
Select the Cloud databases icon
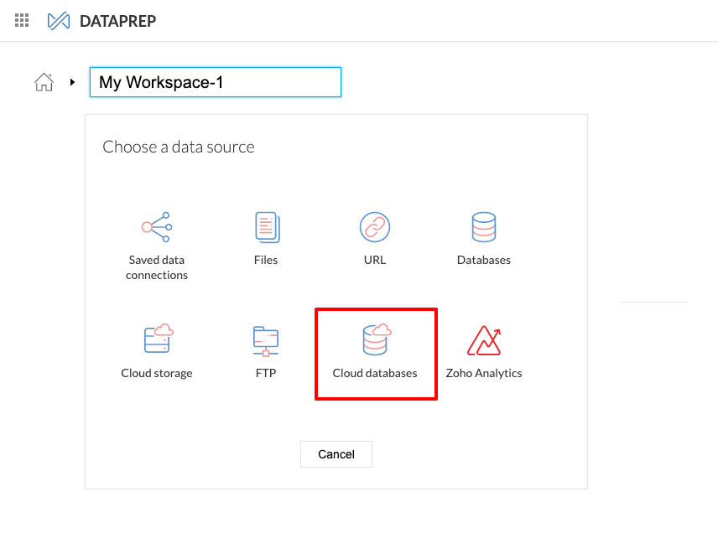[377, 339]
